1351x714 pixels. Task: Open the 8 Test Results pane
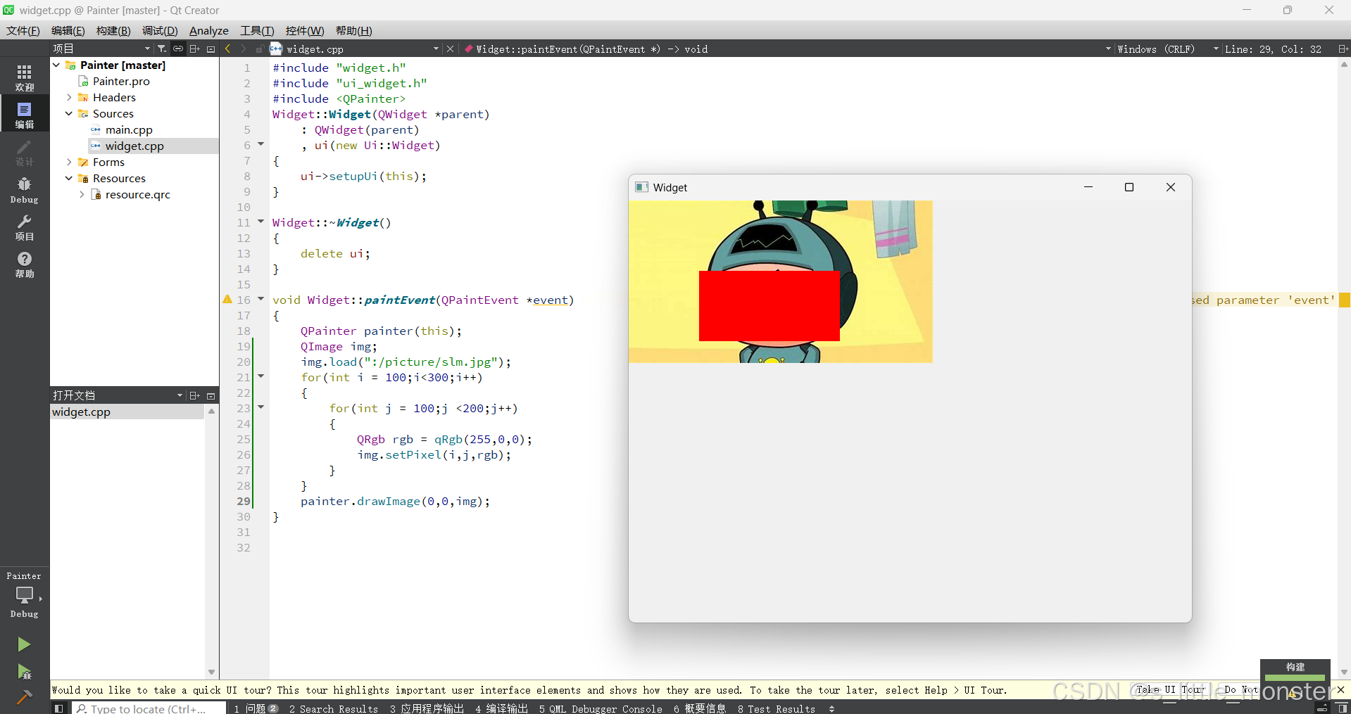tap(777, 708)
